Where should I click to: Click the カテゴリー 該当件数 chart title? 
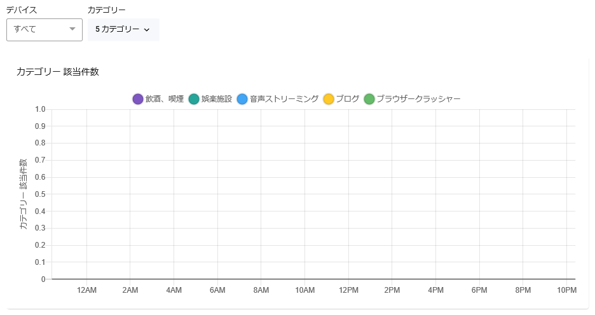[58, 72]
